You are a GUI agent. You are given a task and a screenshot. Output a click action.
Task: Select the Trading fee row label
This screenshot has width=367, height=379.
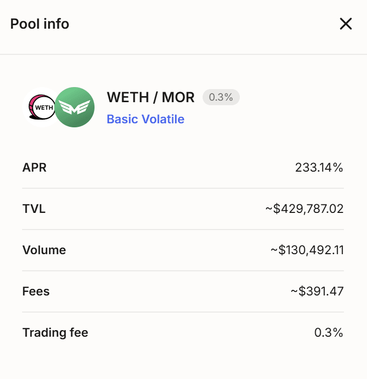55,333
